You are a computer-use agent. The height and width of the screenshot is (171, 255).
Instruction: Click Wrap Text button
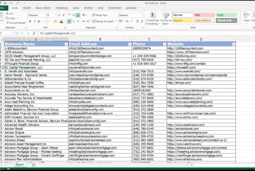[x=100, y=15]
